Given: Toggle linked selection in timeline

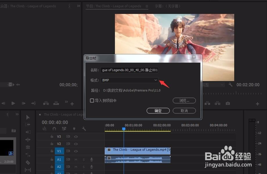Looking at the screenshot, I should 64,129.
